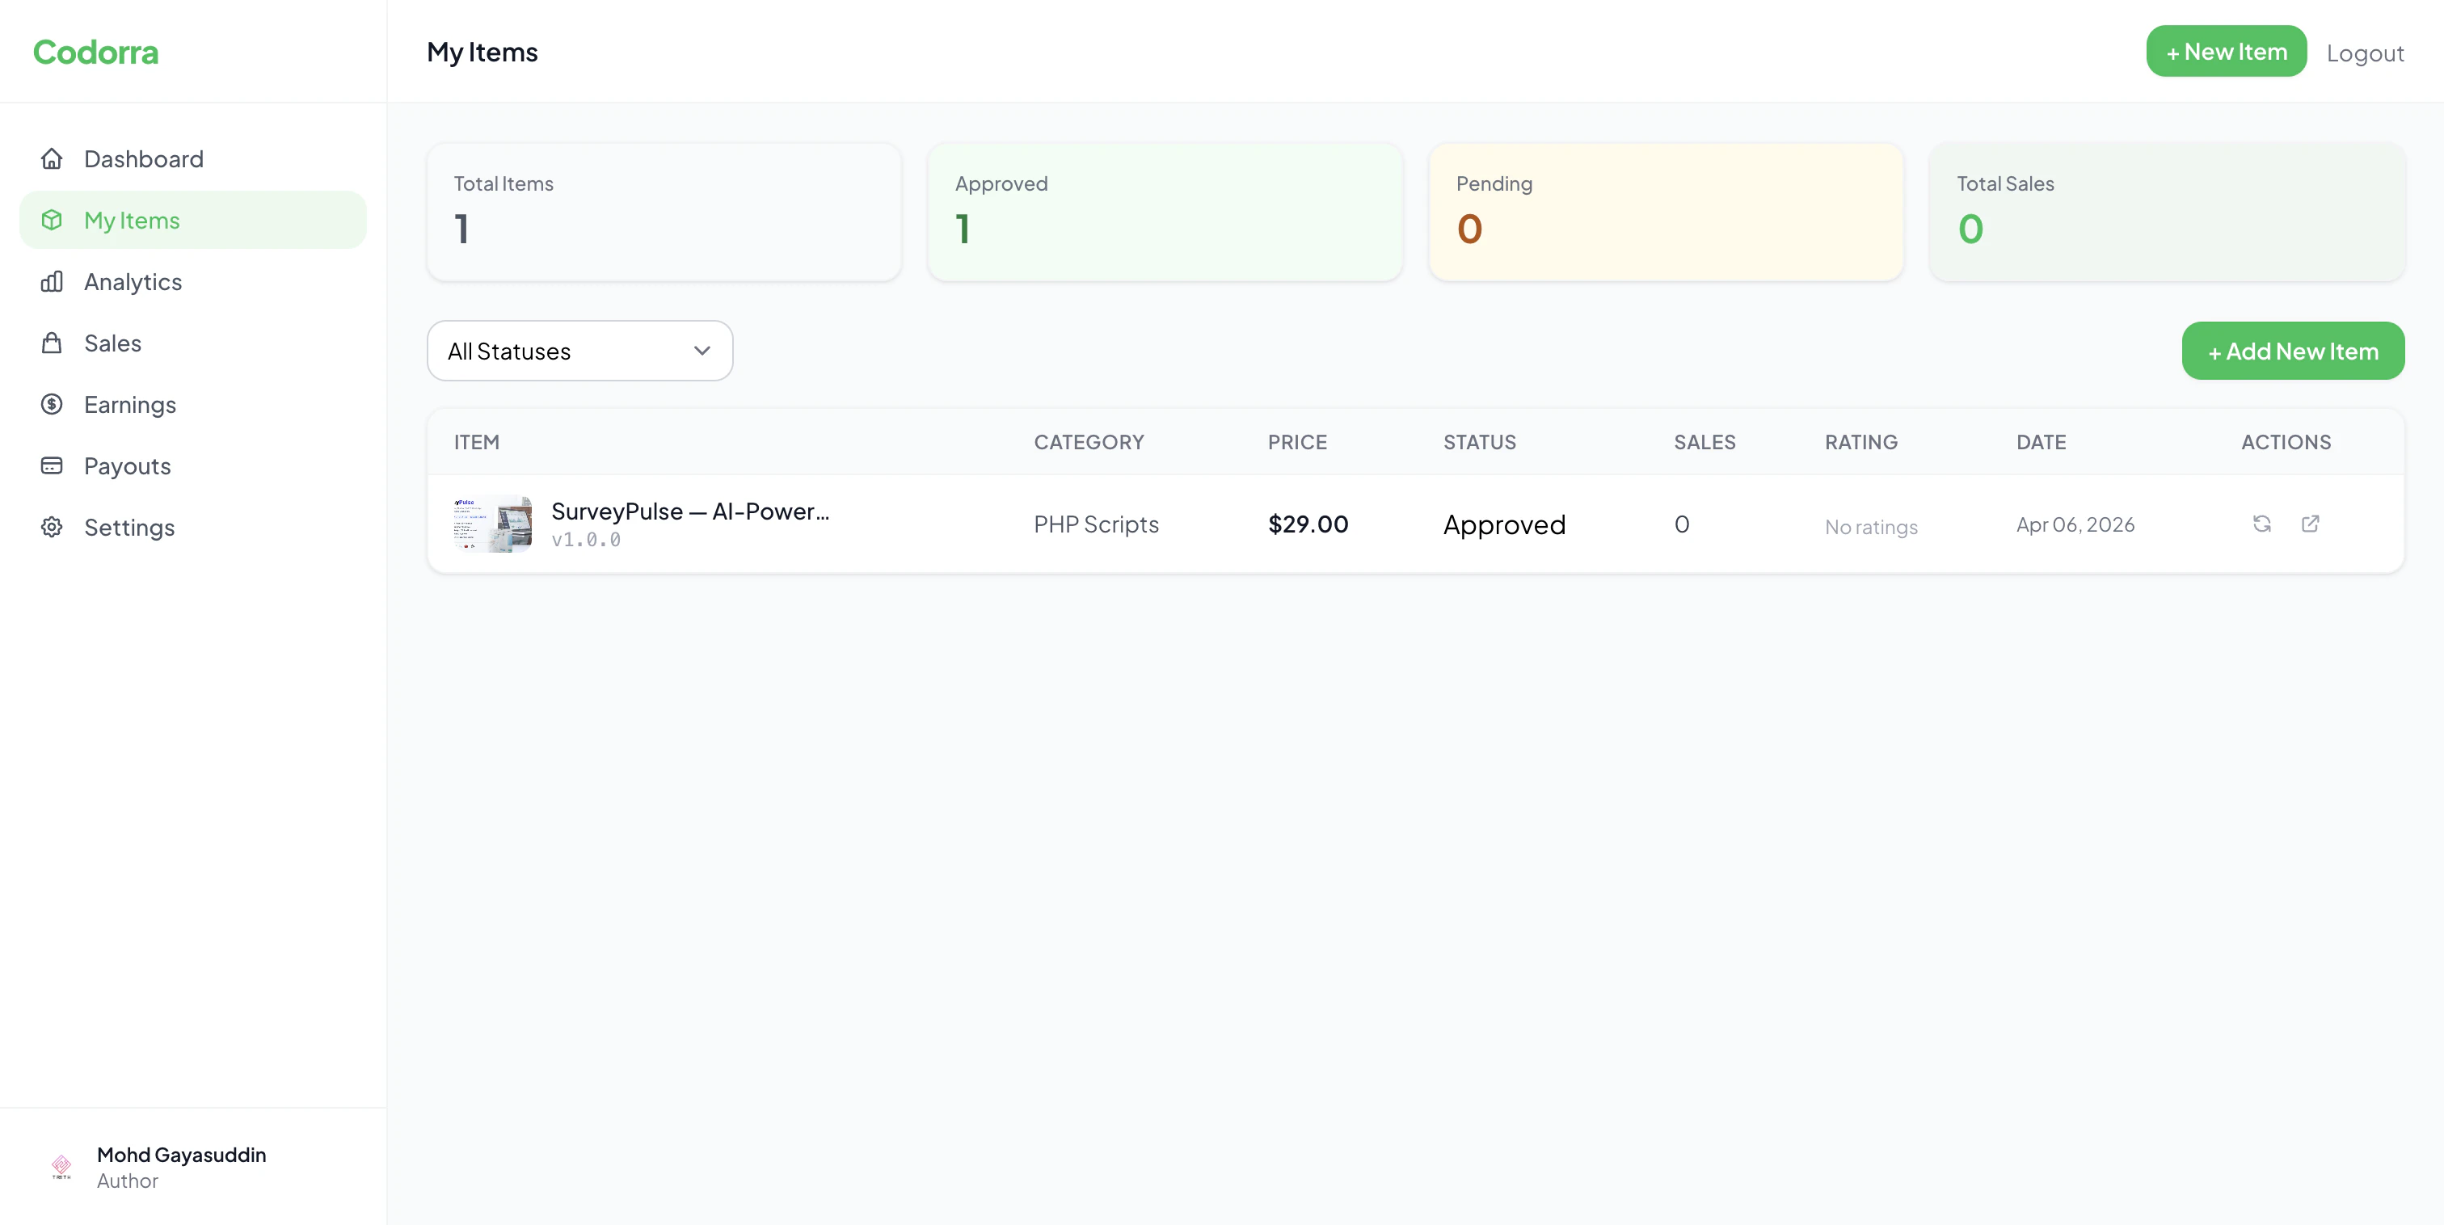Click the + Add New Item button

(x=2292, y=350)
